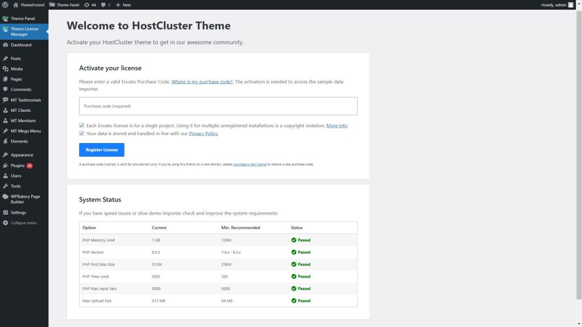Viewport: 582px width, 327px height.
Task: Open the Media library icon in sidebar
Action: [x=6, y=69]
